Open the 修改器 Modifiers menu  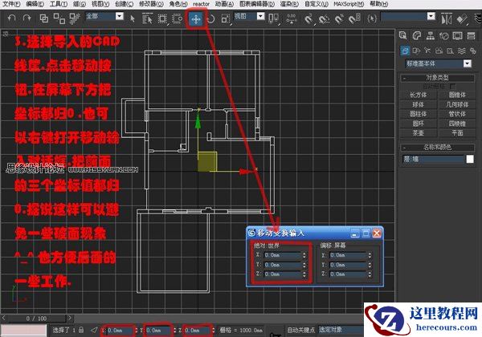pos(151,4)
